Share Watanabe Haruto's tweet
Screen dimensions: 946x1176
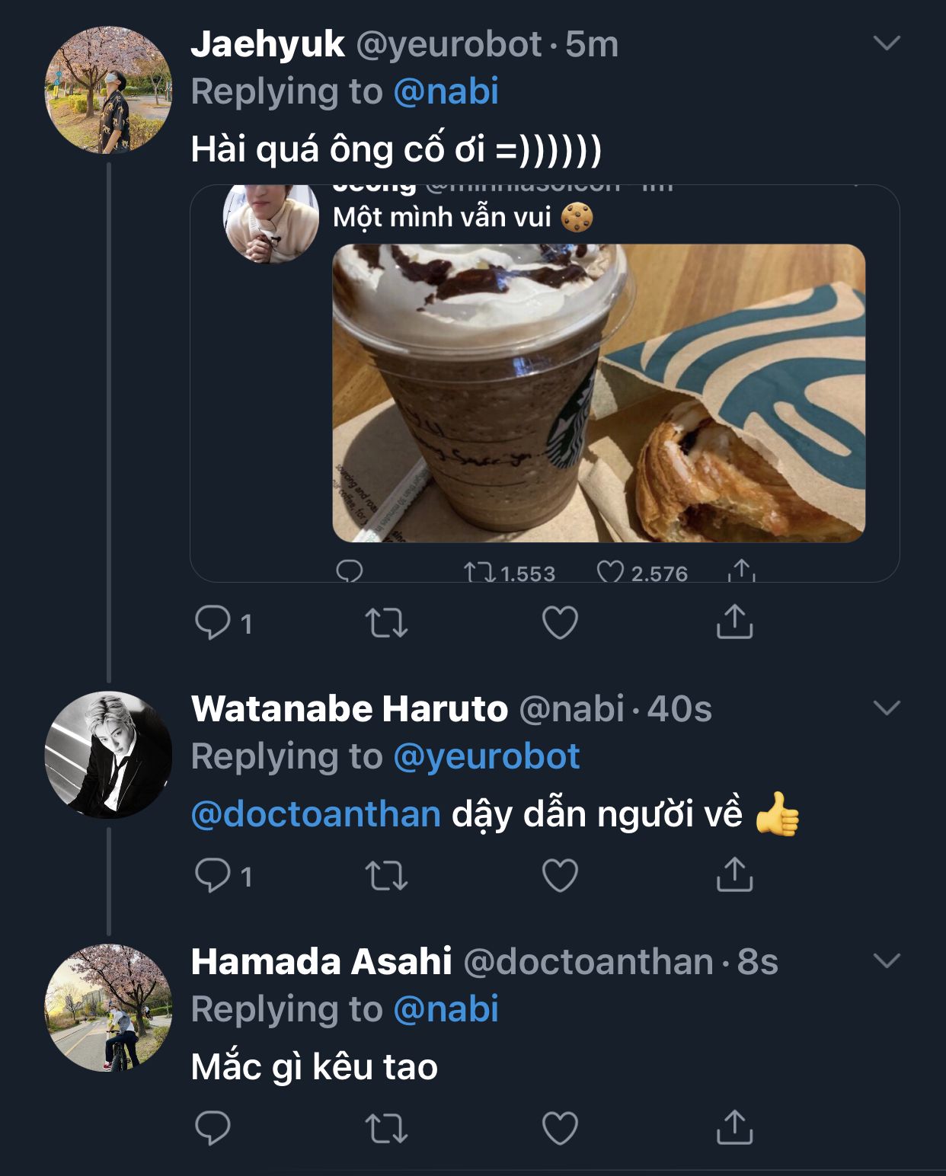(734, 874)
